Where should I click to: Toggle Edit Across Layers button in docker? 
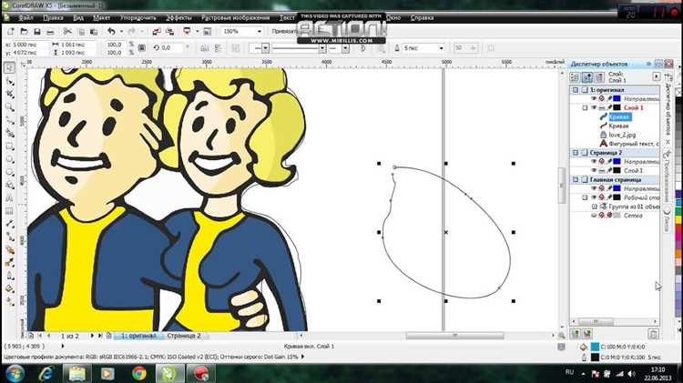(586, 77)
